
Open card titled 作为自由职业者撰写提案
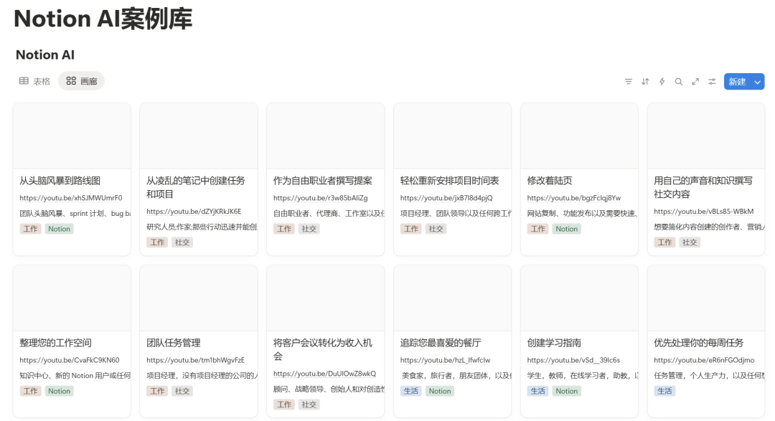coord(323,180)
